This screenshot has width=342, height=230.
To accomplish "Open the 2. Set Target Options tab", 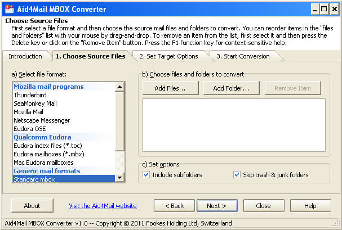I will tap(168, 56).
